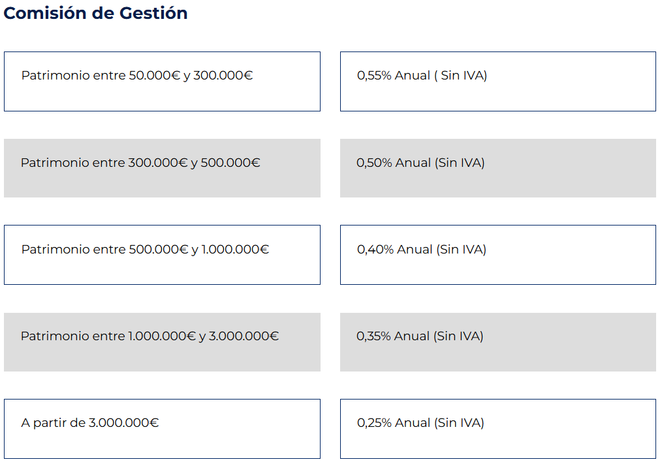
Task: Click the 0,35% percentage text
Action: [373, 336]
